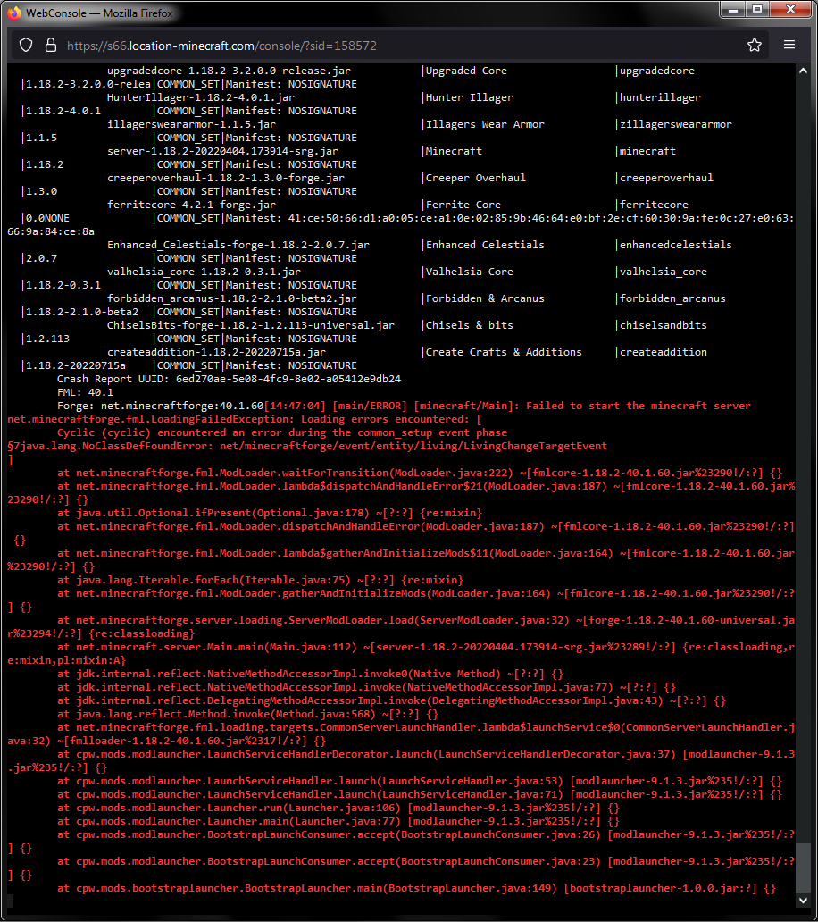The image size is (818, 922).
Task: Minimize the Firefox window
Action: (x=733, y=10)
